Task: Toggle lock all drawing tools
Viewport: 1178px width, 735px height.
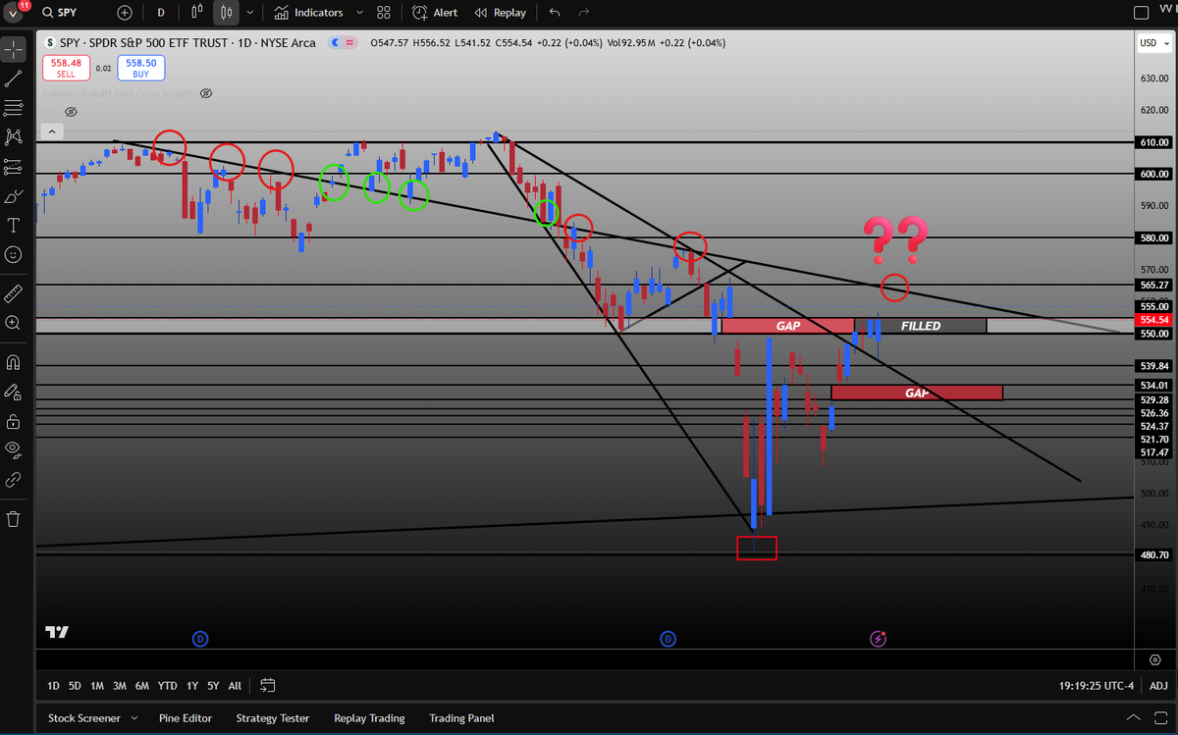Action: 14,421
